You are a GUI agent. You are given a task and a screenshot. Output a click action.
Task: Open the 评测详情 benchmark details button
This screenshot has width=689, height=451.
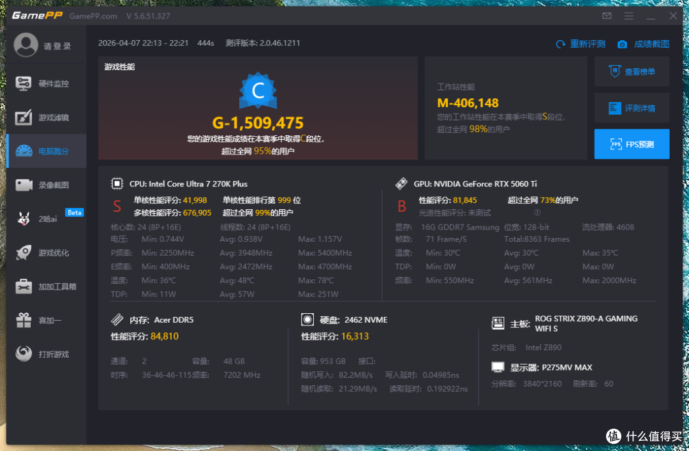click(632, 108)
